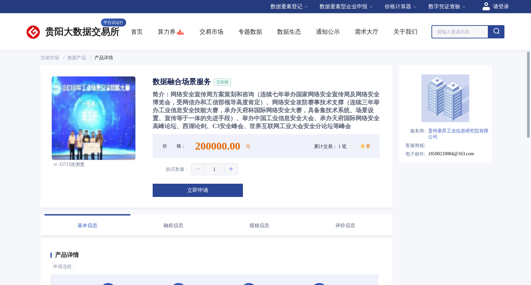
Task: Switch to the 确权信息 tab
Action: (x=173, y=225)
